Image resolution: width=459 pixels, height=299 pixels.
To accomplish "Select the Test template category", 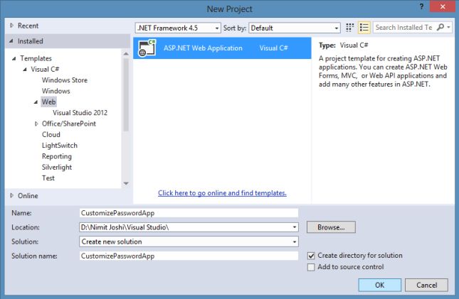I will [x=48, y=178].
